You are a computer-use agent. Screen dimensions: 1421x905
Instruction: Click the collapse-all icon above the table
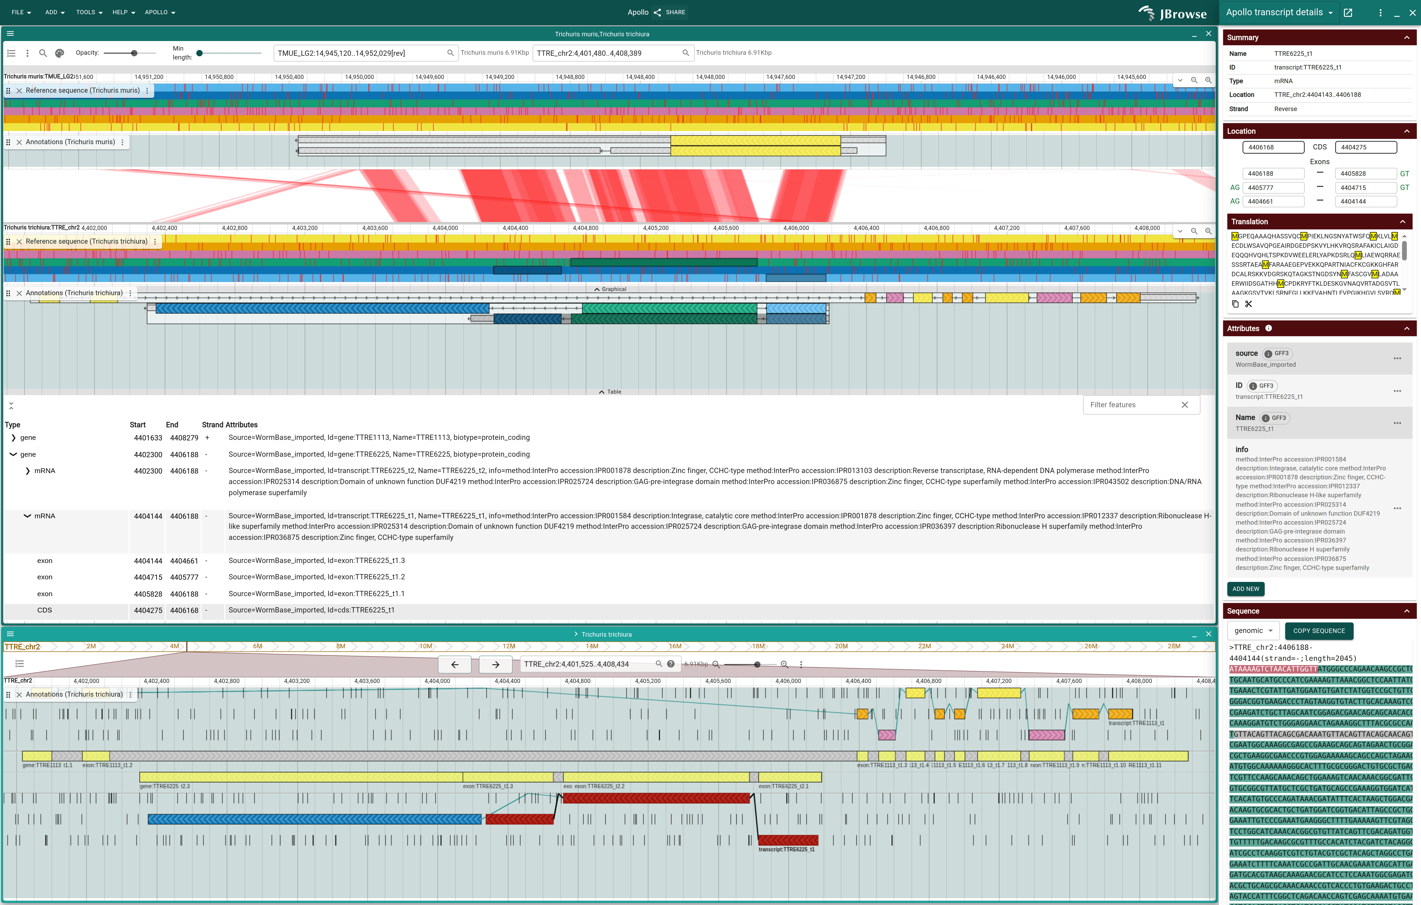click(x=11, y=405)
